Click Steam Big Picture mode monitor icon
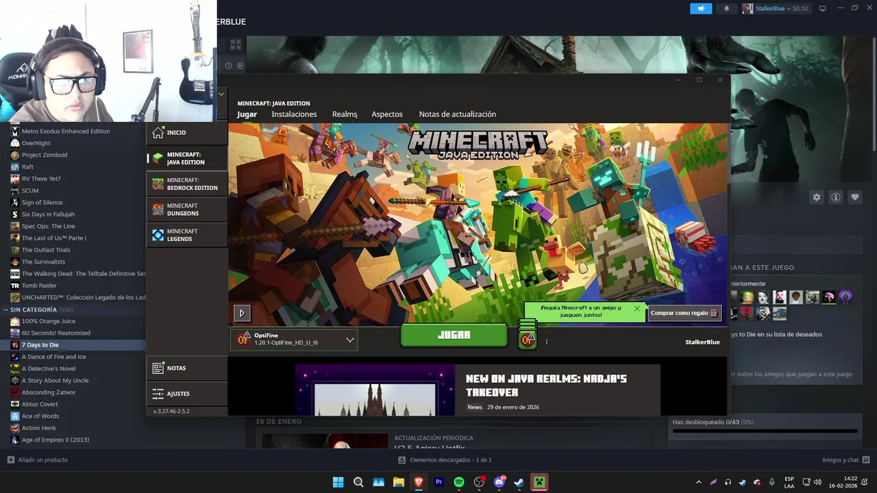The width and height of the screenshot is (877, 493). pos(823,8)
